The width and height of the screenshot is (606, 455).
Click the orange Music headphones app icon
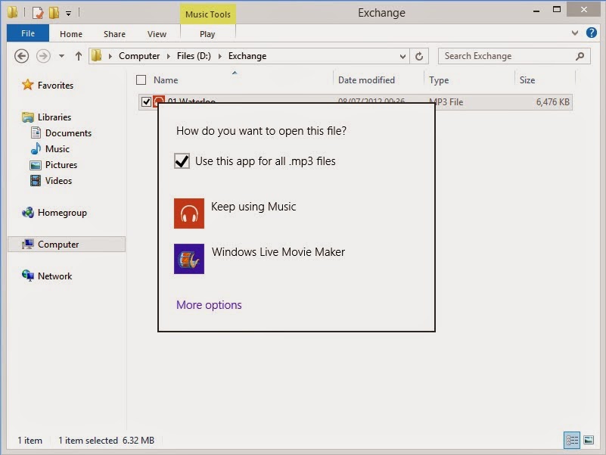(189, 213)
